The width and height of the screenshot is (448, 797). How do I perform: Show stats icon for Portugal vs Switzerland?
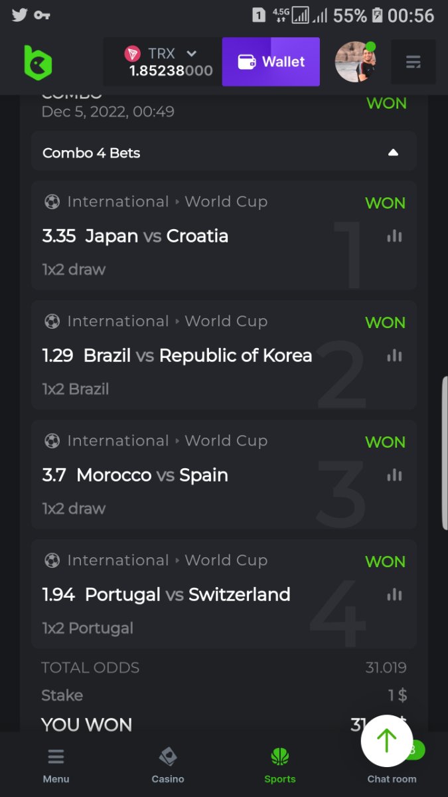click(x=394, y=594)
